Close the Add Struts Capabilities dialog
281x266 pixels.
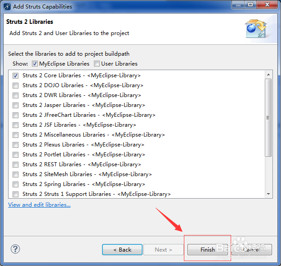pos(267,5)
